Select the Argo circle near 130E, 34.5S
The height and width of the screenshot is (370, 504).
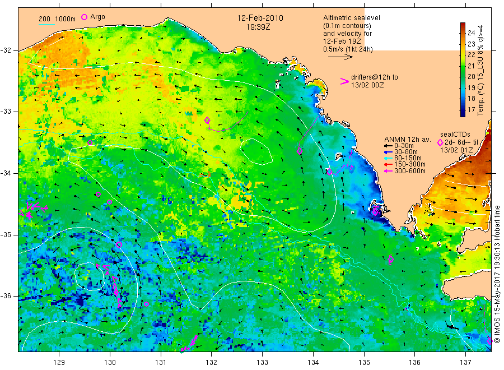coord(110,202)
